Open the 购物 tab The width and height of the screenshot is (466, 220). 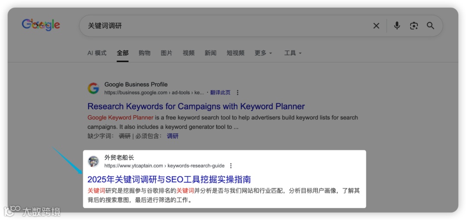(x=145, y=53)
